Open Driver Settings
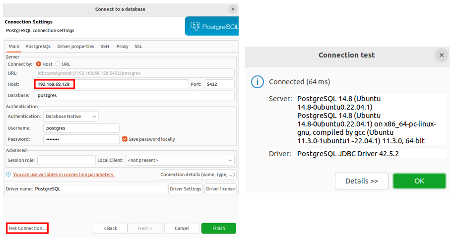This screenshot has width=451, height=240. pos(186,189)
